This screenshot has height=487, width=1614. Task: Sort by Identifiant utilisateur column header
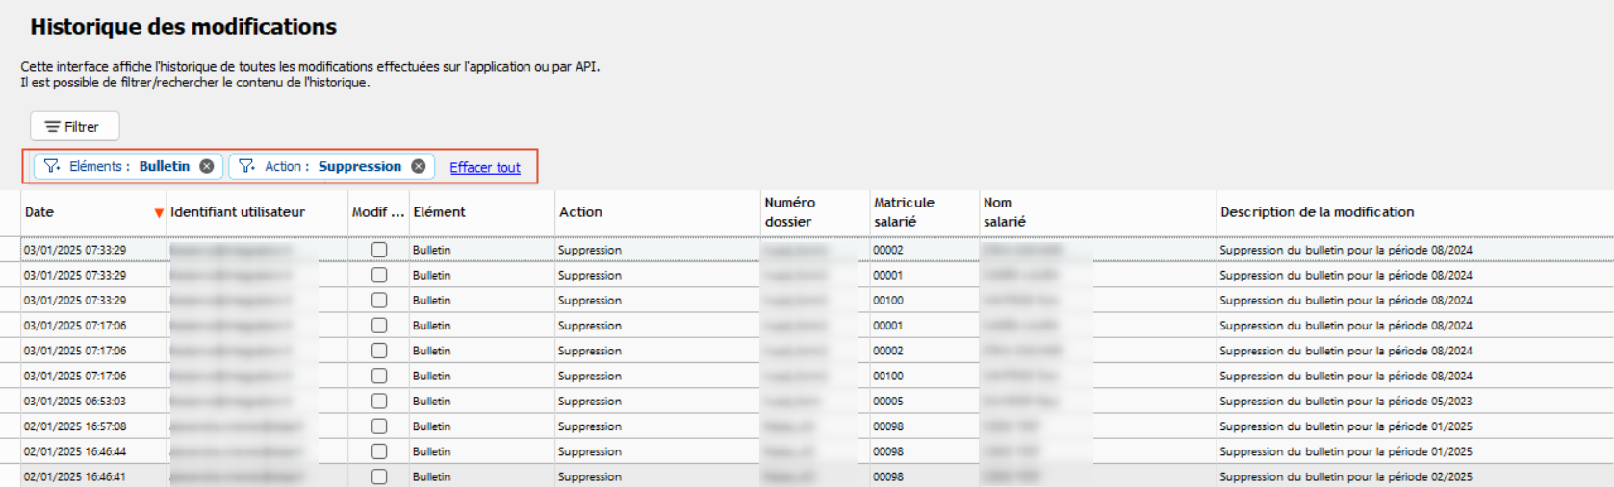(x=238, y=212)
